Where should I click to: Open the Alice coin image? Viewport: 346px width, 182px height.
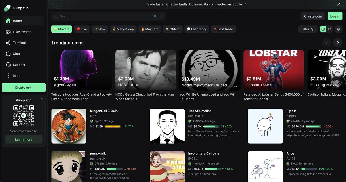coord(265,166)
